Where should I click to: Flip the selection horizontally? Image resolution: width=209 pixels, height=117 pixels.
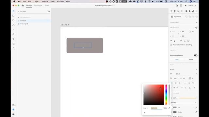pyautogui.click(x=171, y=41)
